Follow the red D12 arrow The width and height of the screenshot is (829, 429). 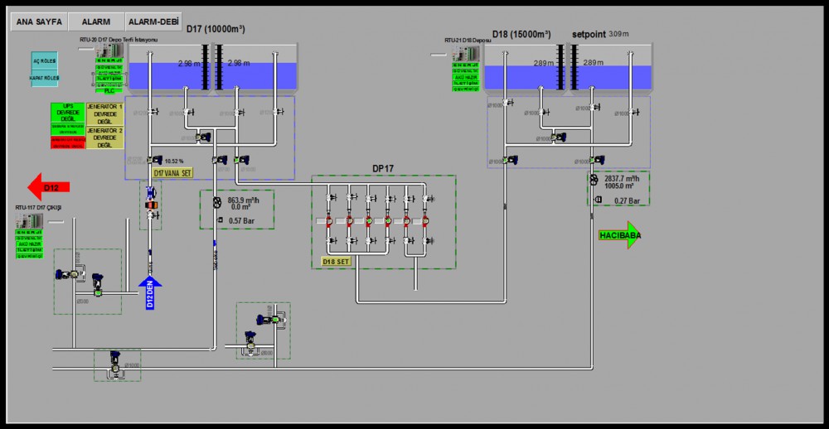click(49, 187)
